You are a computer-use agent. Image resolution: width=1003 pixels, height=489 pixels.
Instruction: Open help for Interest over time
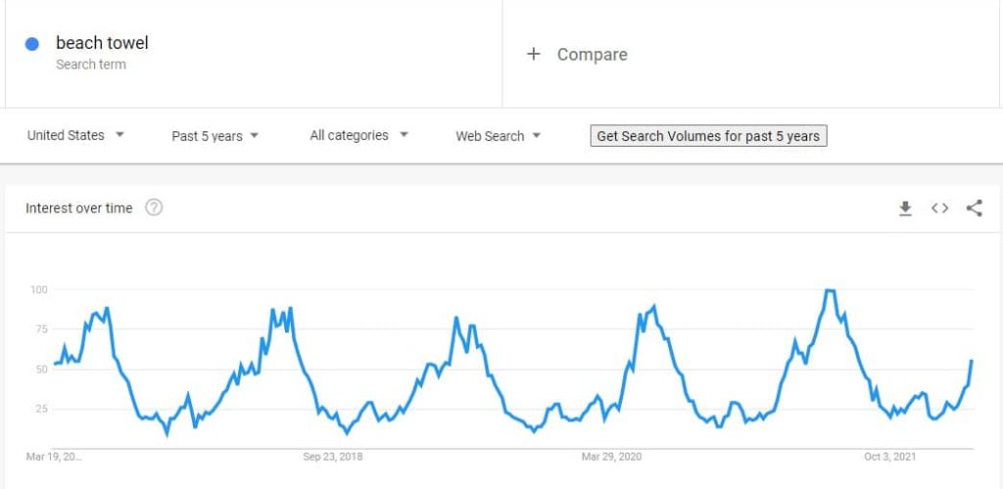point(154,208)
